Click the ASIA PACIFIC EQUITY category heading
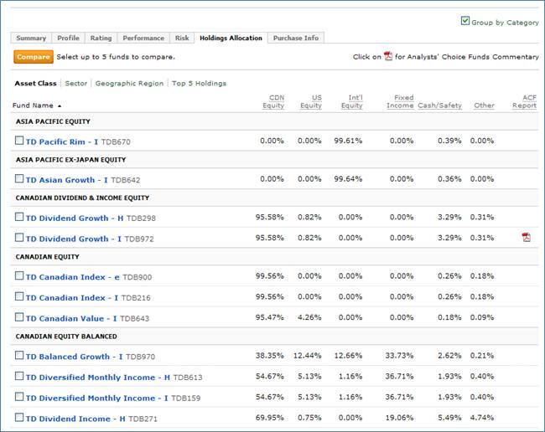545x432 pixels. [x=53, y=121]
